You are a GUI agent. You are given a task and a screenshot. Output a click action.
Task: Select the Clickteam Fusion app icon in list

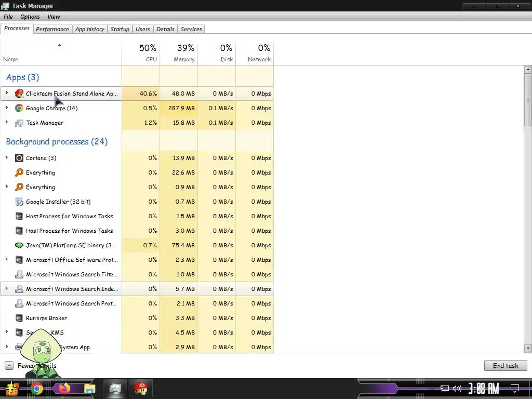[19, 94]
